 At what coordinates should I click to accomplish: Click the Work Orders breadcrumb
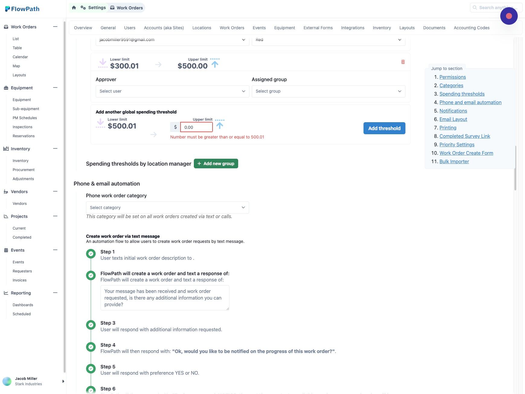126,8
